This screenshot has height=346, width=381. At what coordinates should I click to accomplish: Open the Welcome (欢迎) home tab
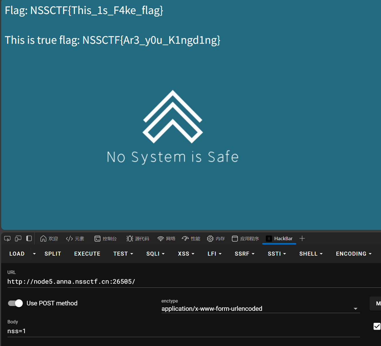pyautogui.click(x=49, y=238)
